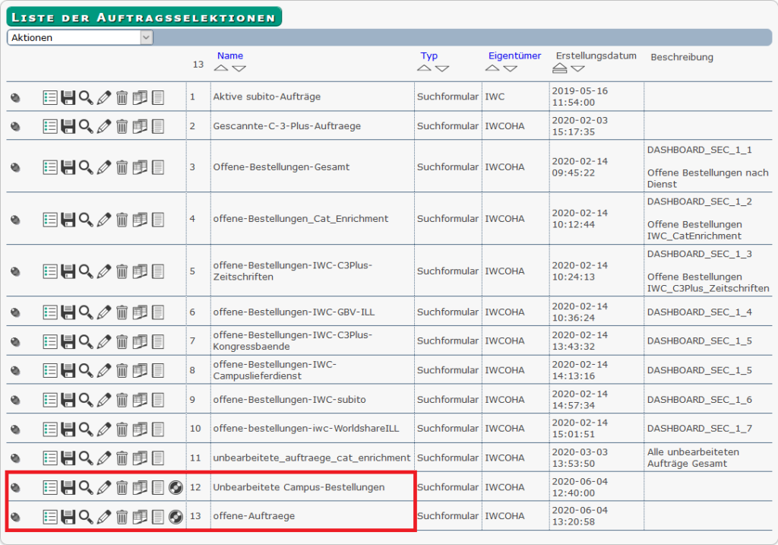The image size is (778, 545).
Task: Click the Erstellungsdatum column header
Action: (x=596, y=55)
